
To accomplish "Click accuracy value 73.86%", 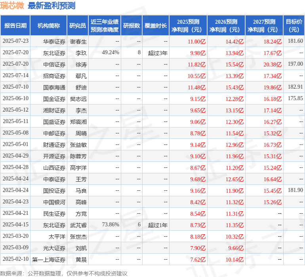I will 111,224.
